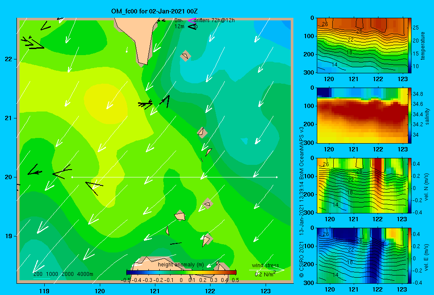Click the vertical 'temperature' axis label
The width and height of the screenshot is (434, 295).
pos(423,46)
